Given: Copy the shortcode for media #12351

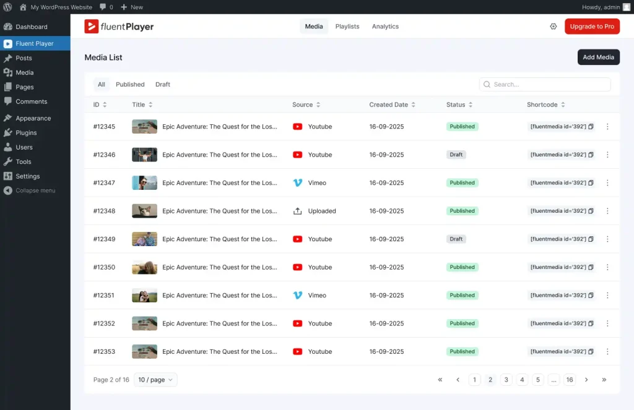Looking at the screenshot, I should point(591,296).
